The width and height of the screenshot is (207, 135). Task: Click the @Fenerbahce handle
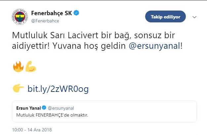(45, 21)
